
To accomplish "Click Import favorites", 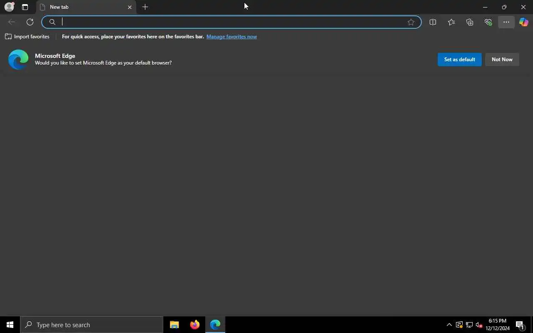I will coord(27,37).
